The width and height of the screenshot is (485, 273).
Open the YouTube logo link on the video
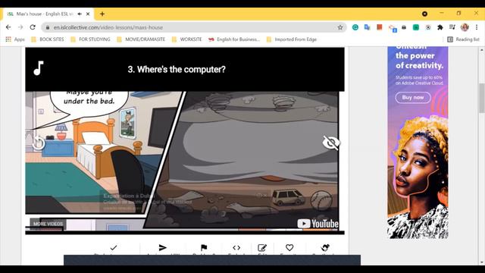(x=318, y=224)
